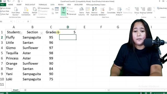
Task: Expand Outline group dialog launcher
Action: 155,17
